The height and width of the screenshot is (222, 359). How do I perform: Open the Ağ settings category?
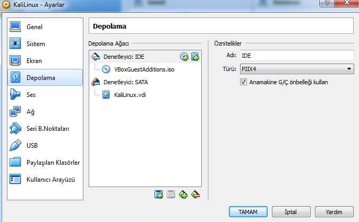point(45,112)
